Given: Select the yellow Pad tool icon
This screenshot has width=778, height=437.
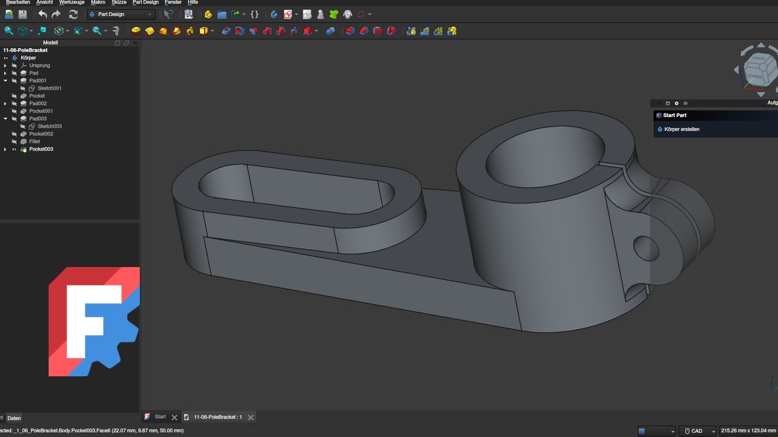Looking at the screenshot, I should click(x=136, y=30).
